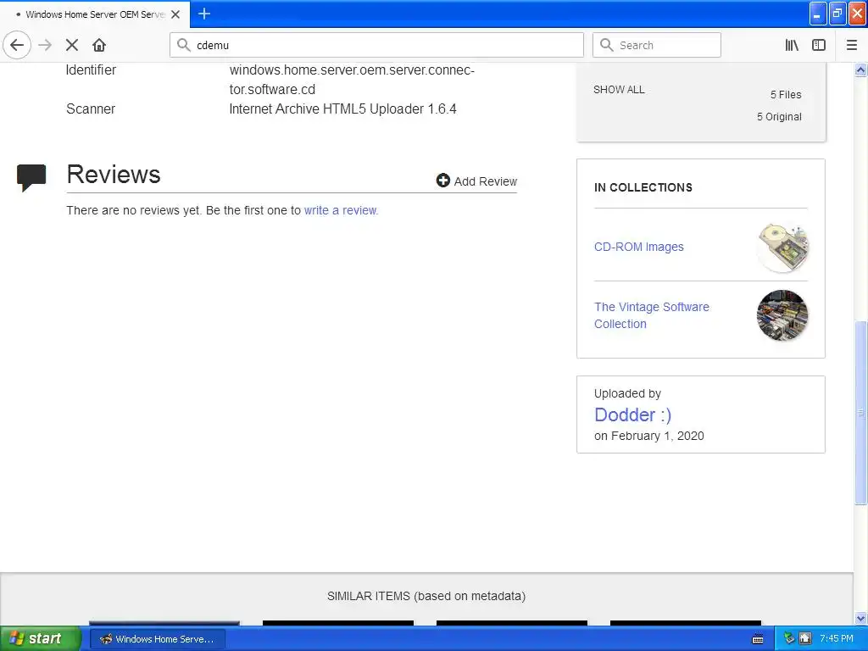Click the Vintage Software Collection thumbnail
Viewport: 868px width, 651px height.
[x=782, y=315]
